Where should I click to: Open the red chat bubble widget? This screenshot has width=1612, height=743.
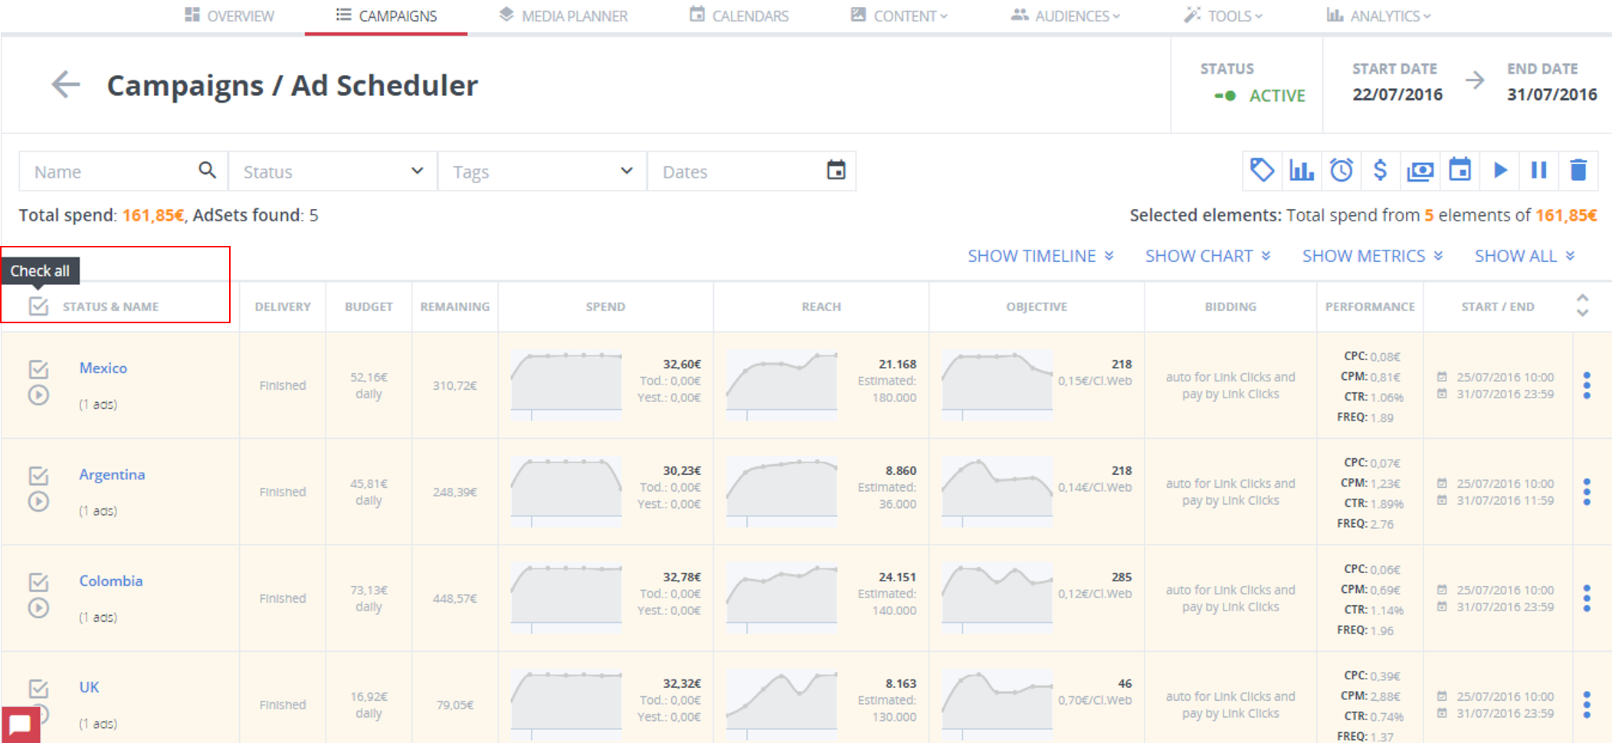[x=21, y=724]
